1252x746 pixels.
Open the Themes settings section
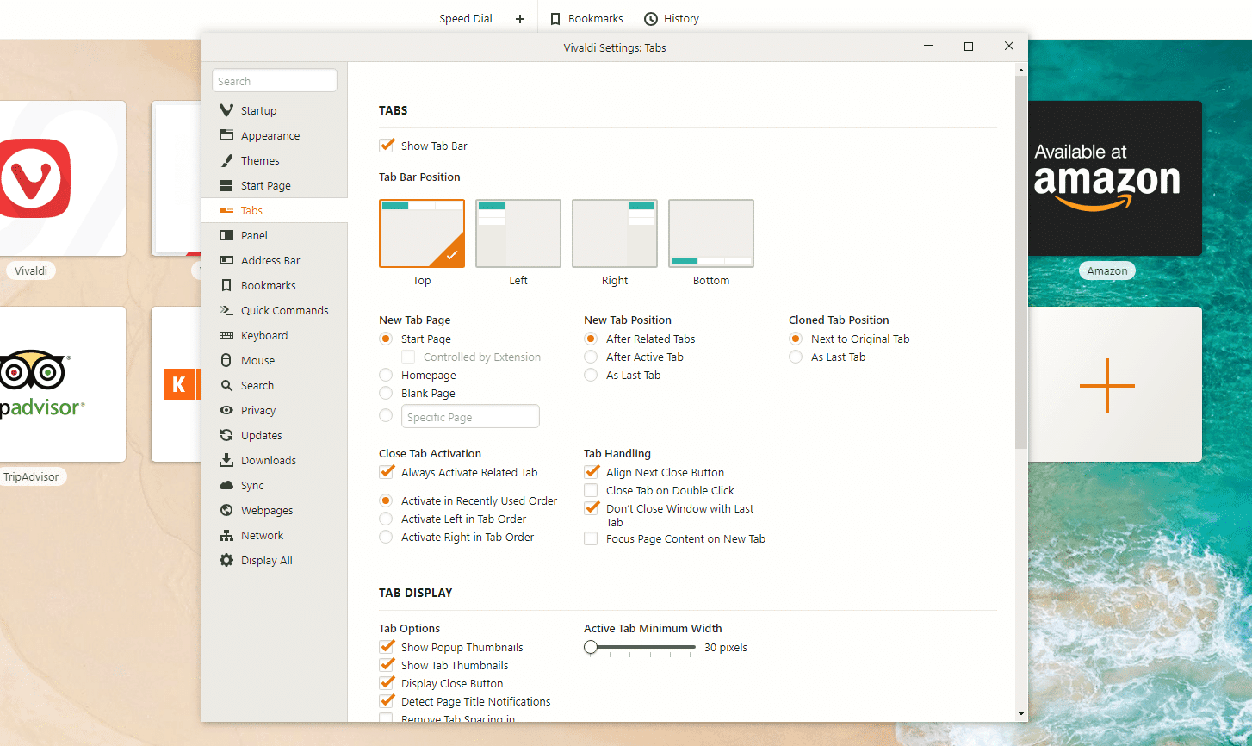(259, 160)
